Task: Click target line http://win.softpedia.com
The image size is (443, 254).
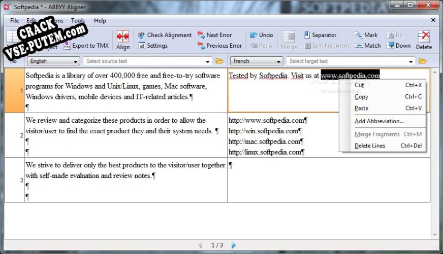Action: coord(265,131)
